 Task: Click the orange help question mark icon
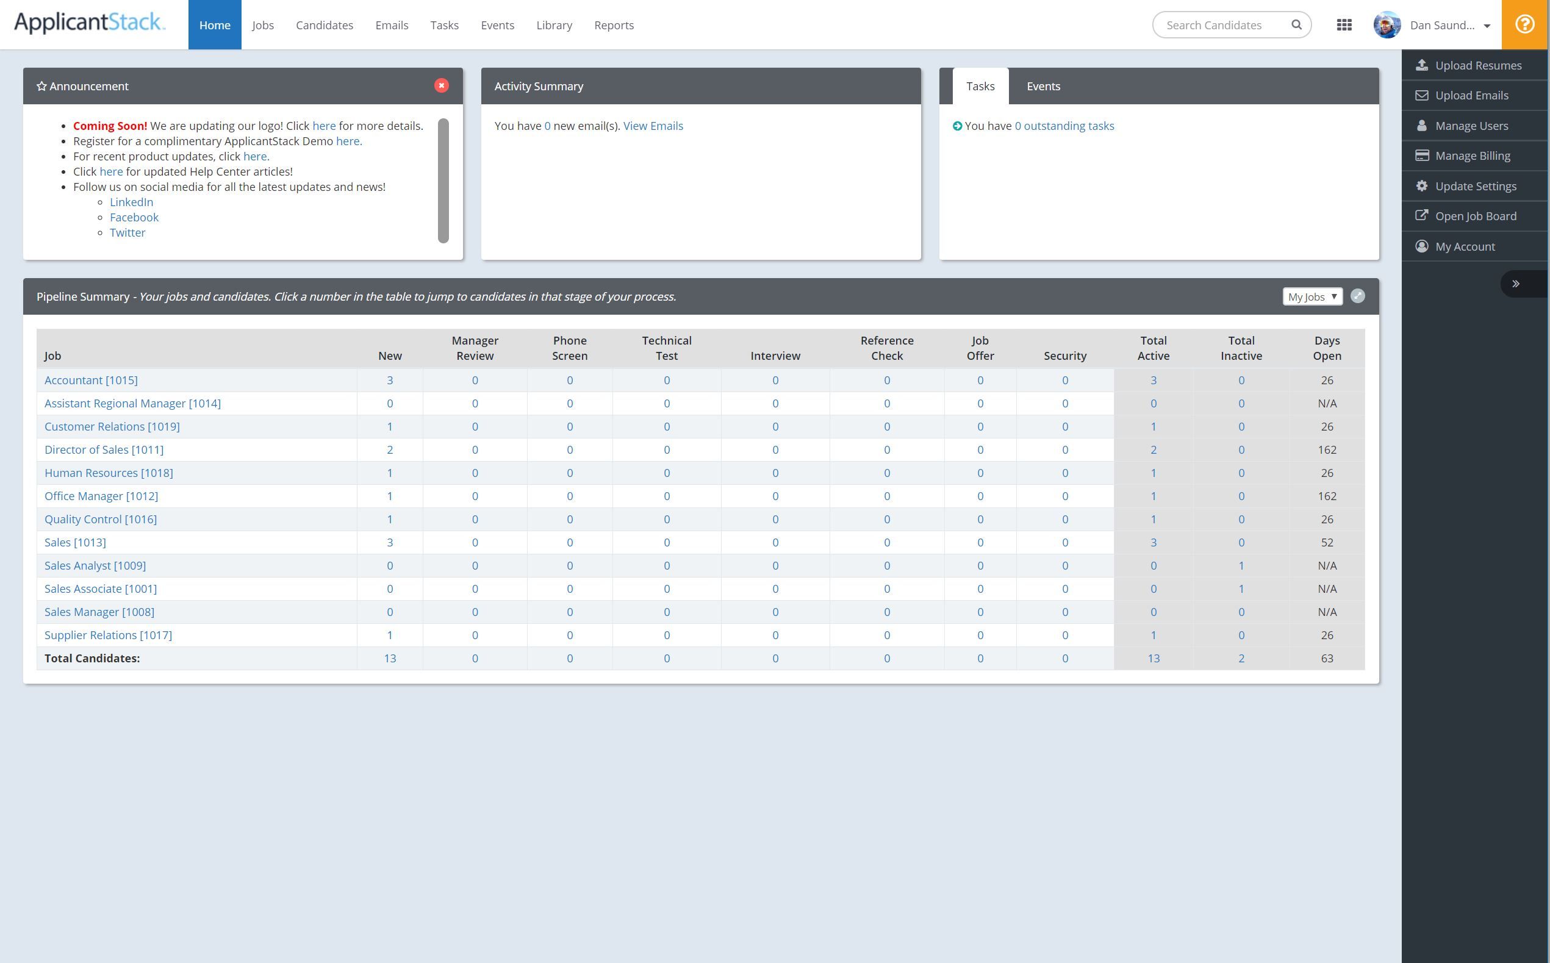(x=1524, y=25)
